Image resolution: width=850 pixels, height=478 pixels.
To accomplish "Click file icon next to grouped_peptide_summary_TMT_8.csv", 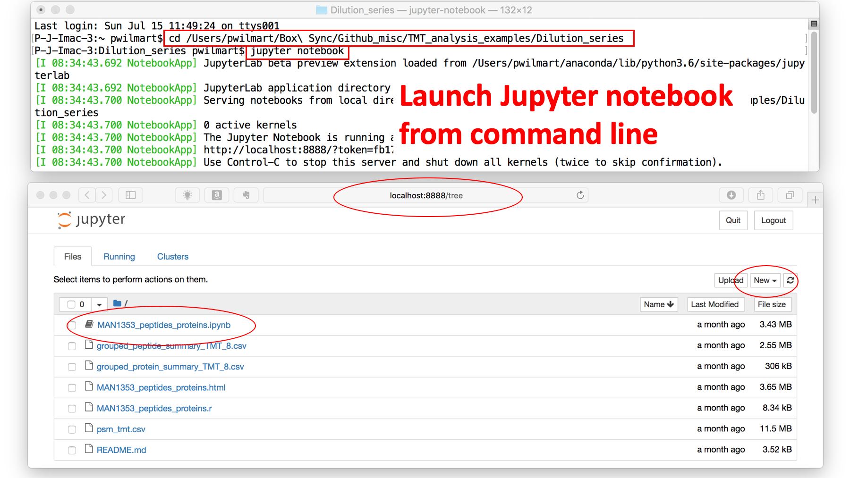I will pyautogui.click(x=89, y=345).
